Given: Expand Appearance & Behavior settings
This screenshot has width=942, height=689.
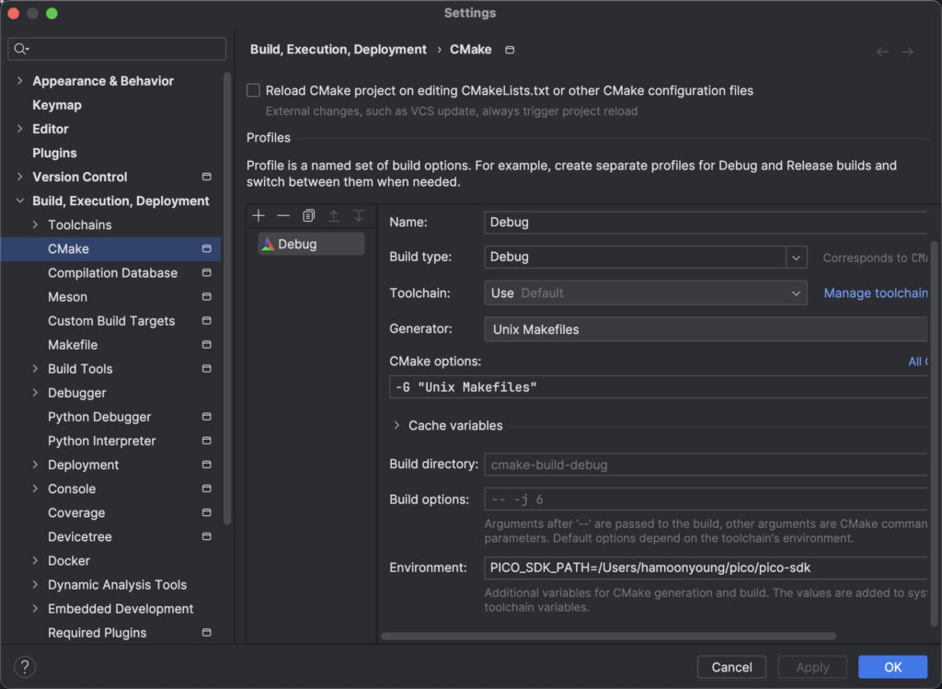Looking at the screenshot, I should 20,81.
